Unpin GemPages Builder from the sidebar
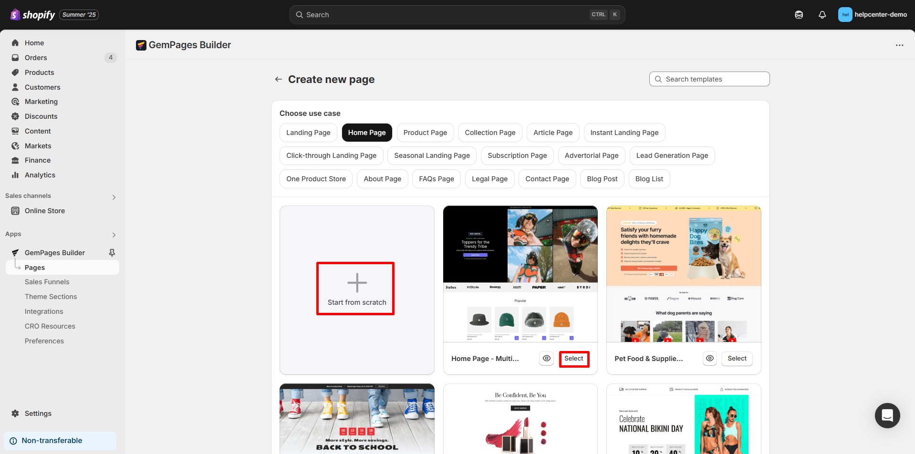 pyautogui.click(x=112, y=252)
